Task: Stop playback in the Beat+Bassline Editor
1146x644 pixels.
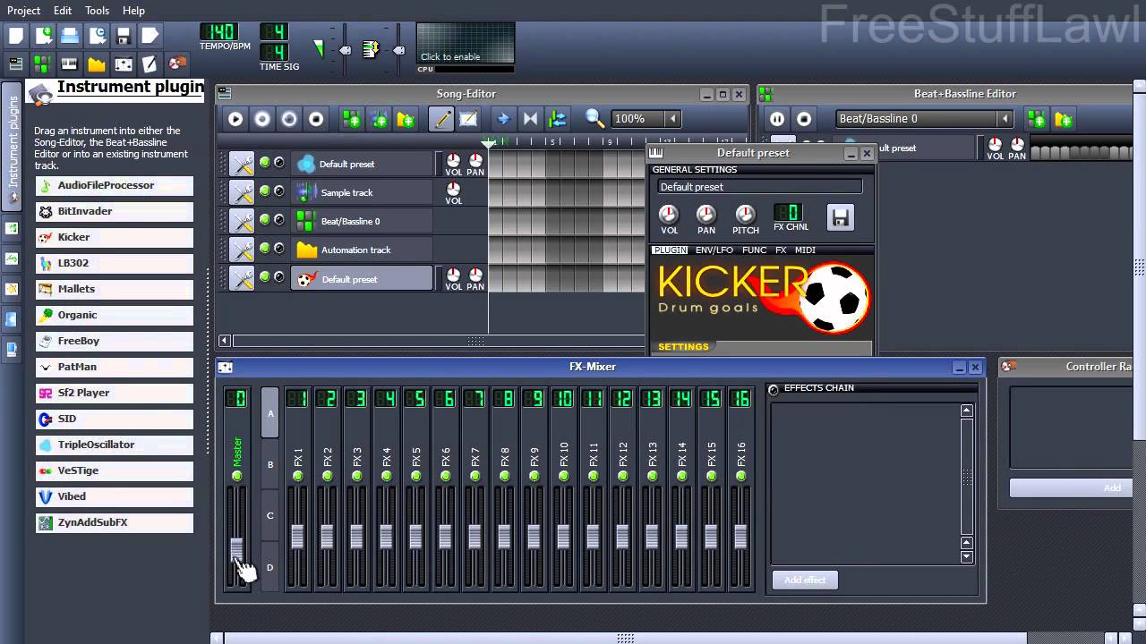Action: 804,119
